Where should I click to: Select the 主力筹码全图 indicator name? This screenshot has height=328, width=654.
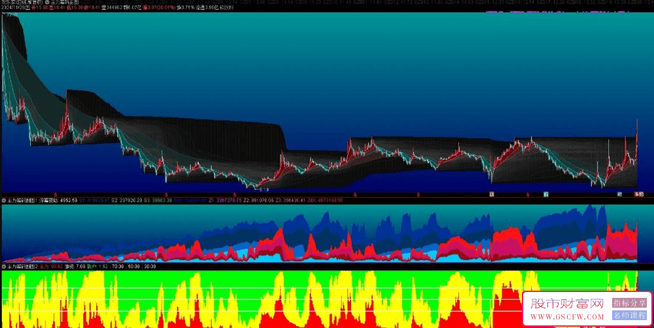click(65, 3)
